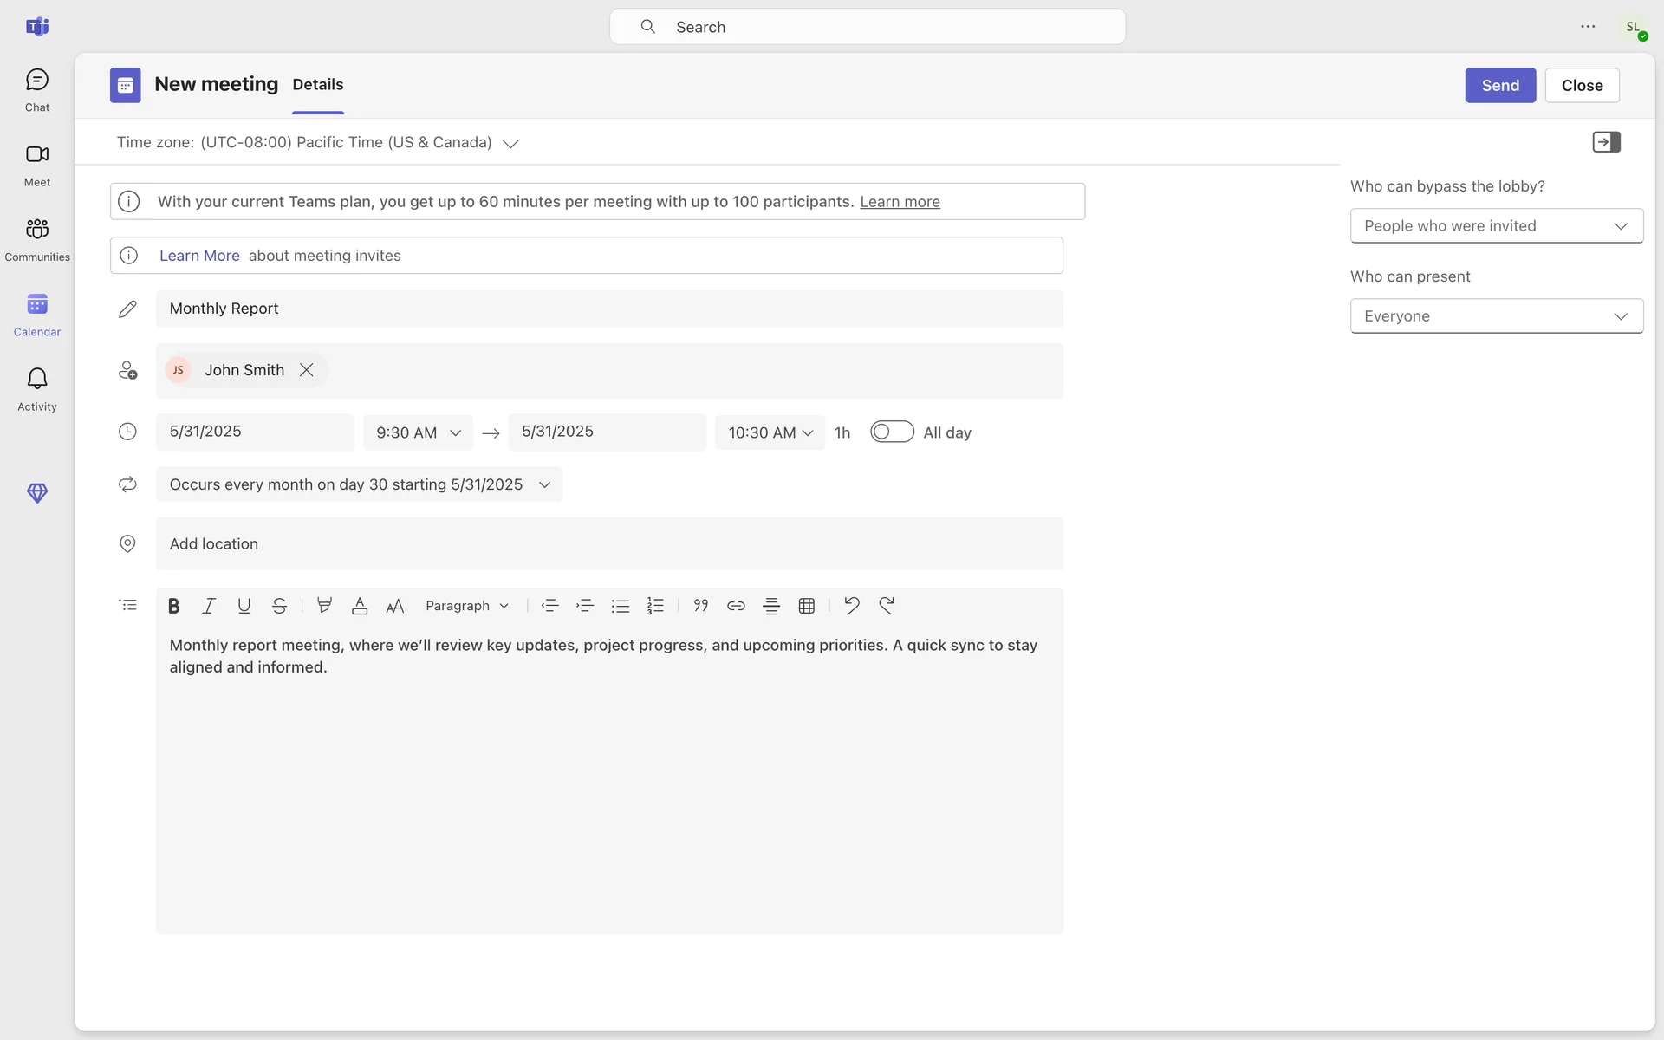Insert a table using toolbar icon
1664x1040 pixels.
[806, 606]
